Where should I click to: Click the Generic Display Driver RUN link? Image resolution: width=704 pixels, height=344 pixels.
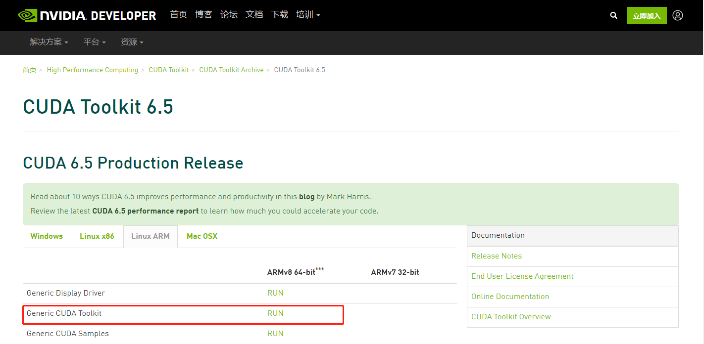coord(275,293)
